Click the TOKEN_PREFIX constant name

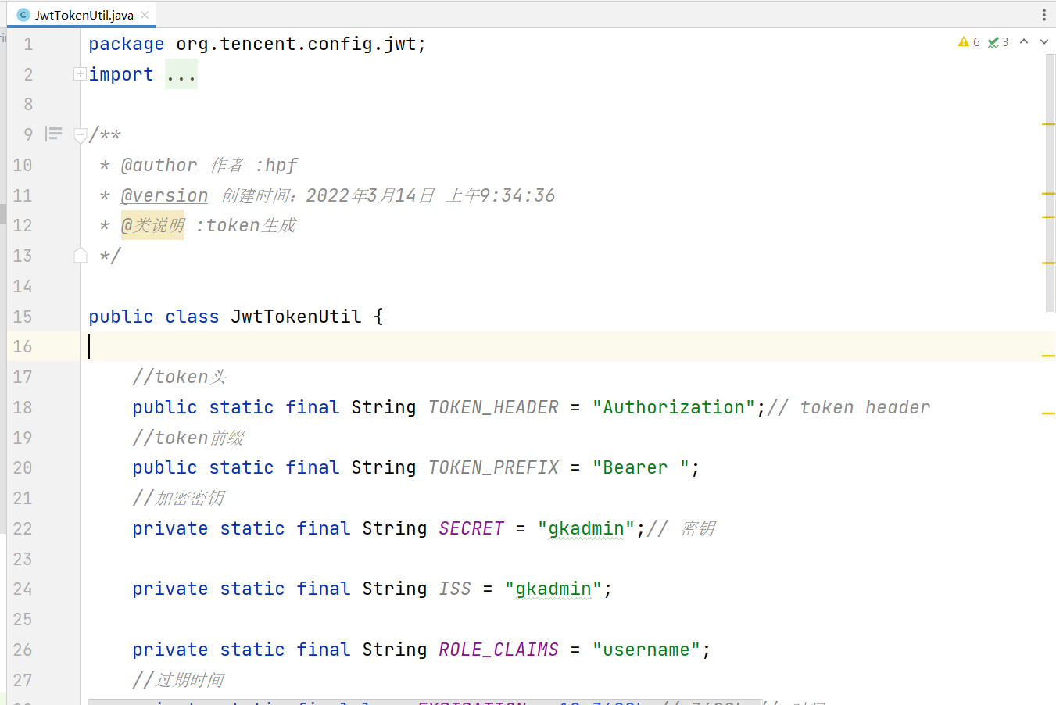coord(493,467)
